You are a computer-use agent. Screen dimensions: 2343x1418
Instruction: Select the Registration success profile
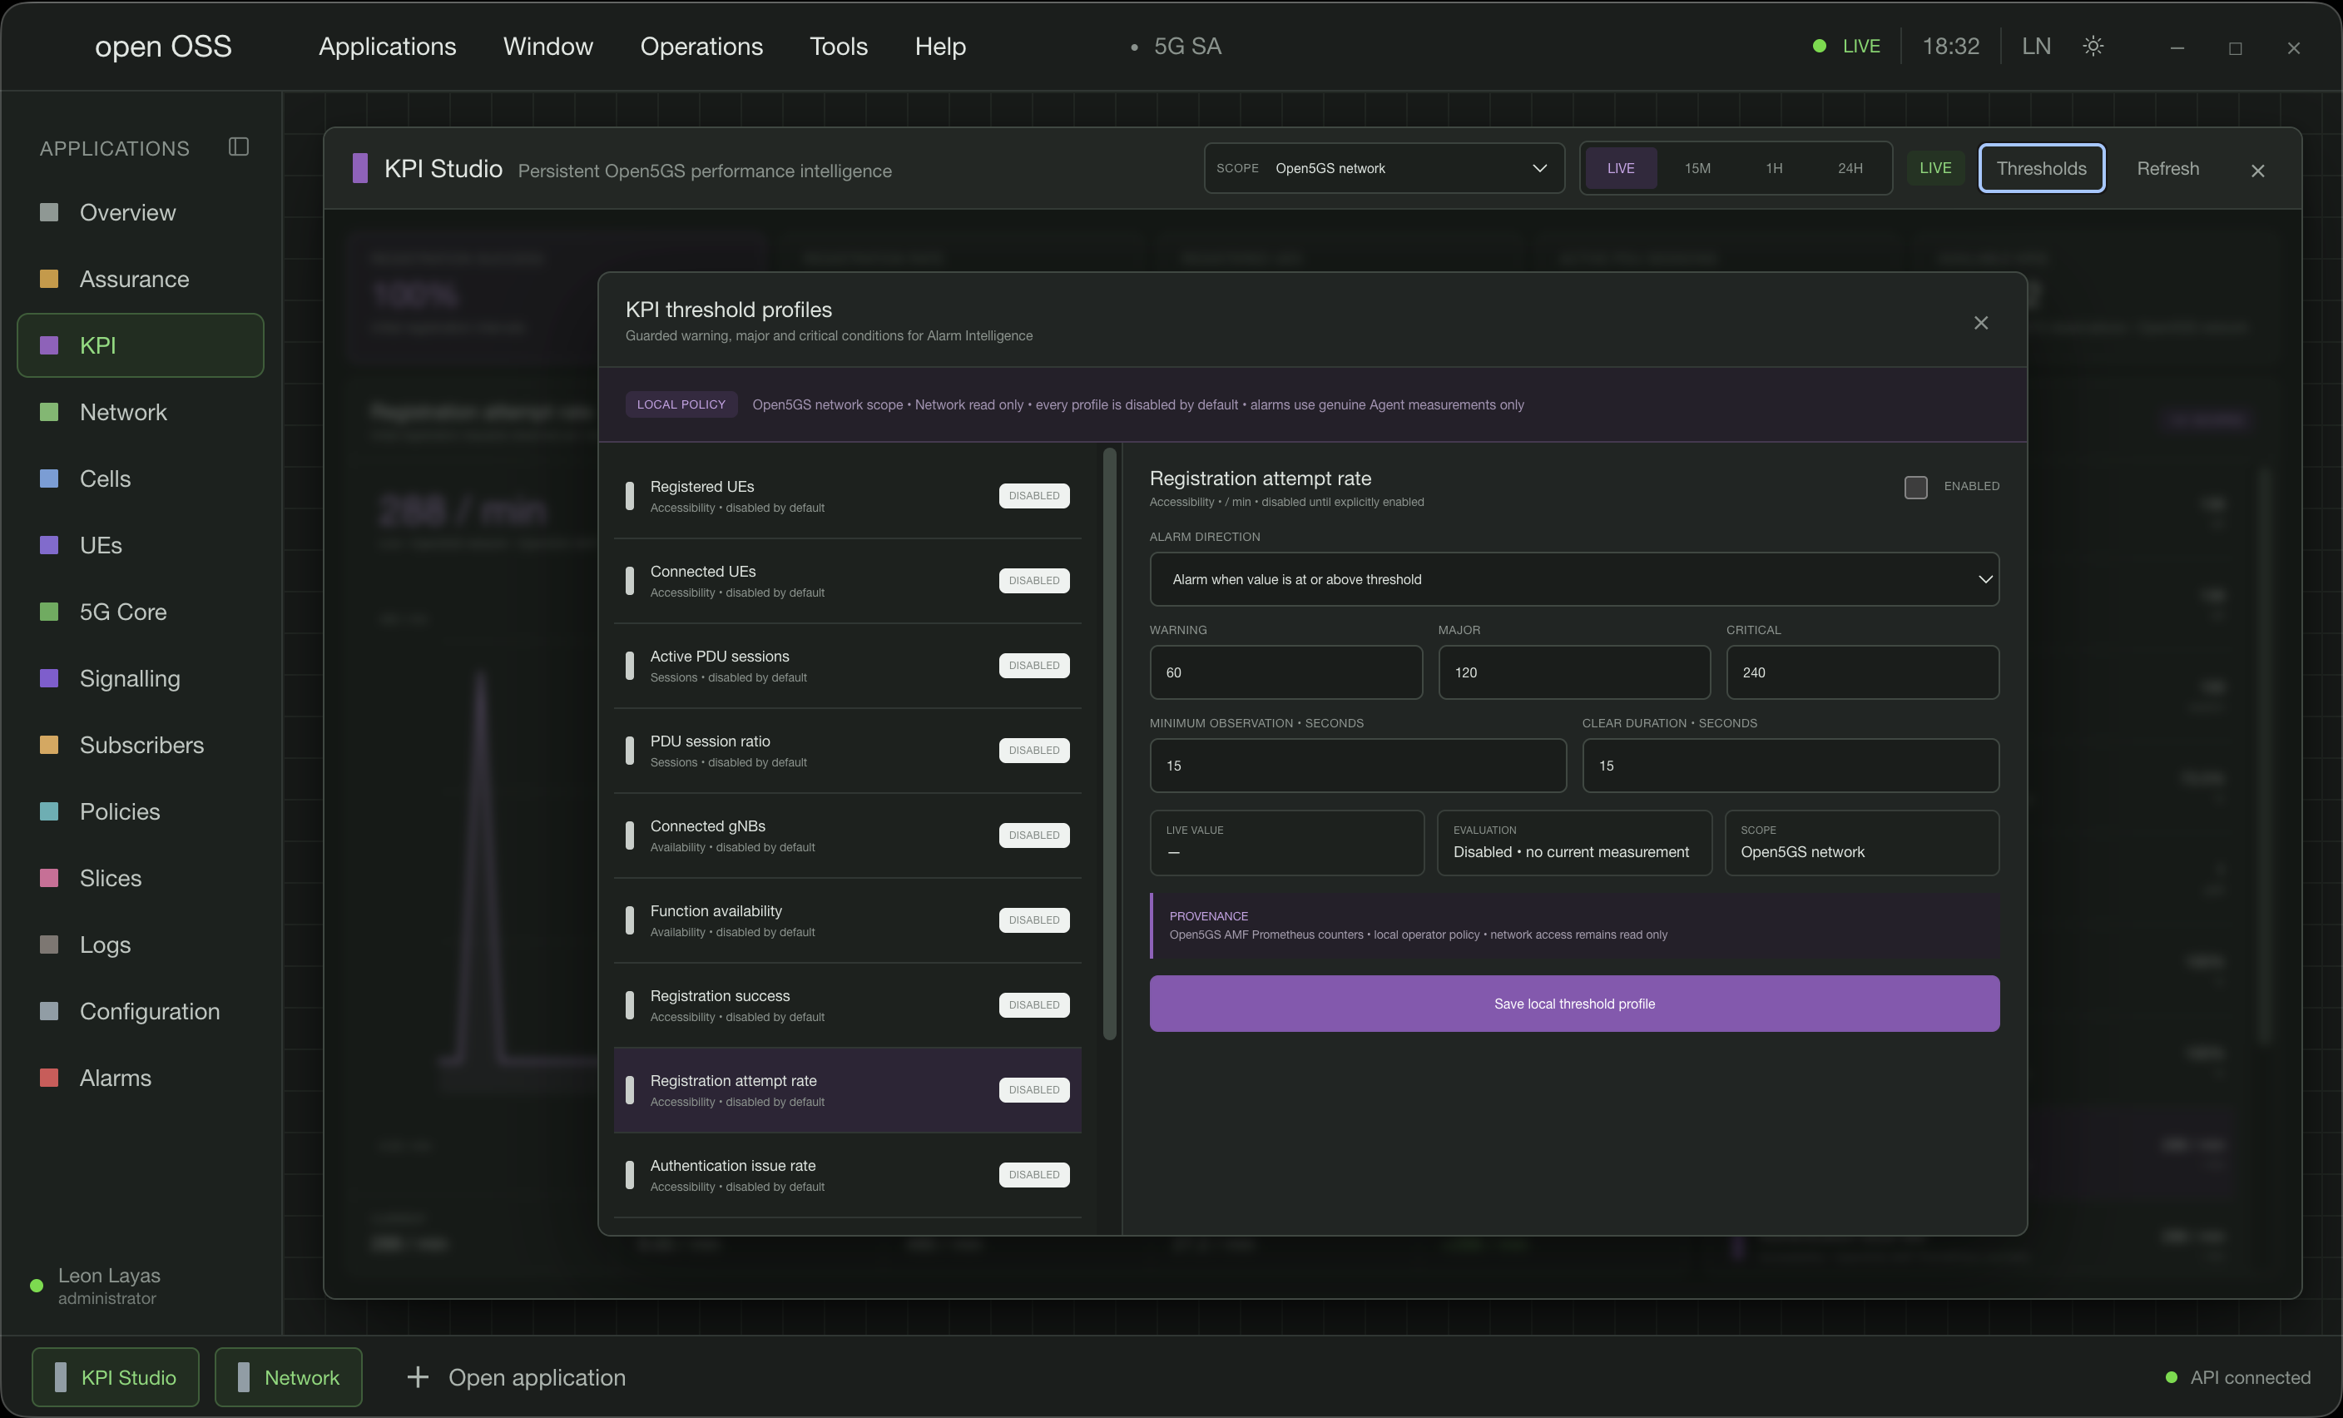pos(847,1005)
